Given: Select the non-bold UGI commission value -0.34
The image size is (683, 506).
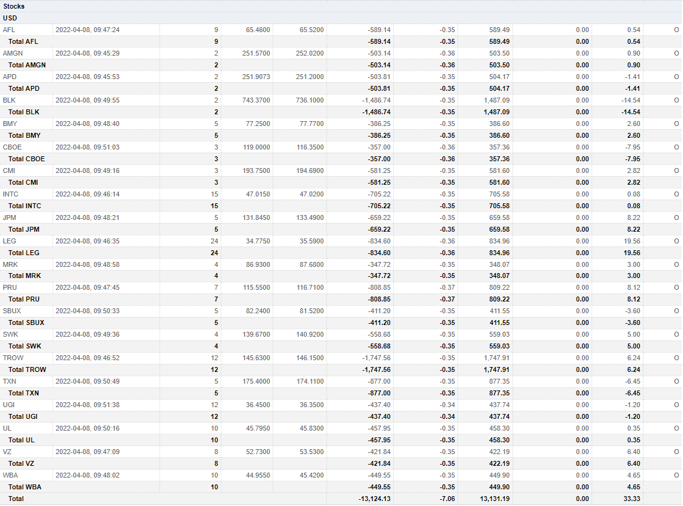Looking at the screenshot, I should coord(448,405).
